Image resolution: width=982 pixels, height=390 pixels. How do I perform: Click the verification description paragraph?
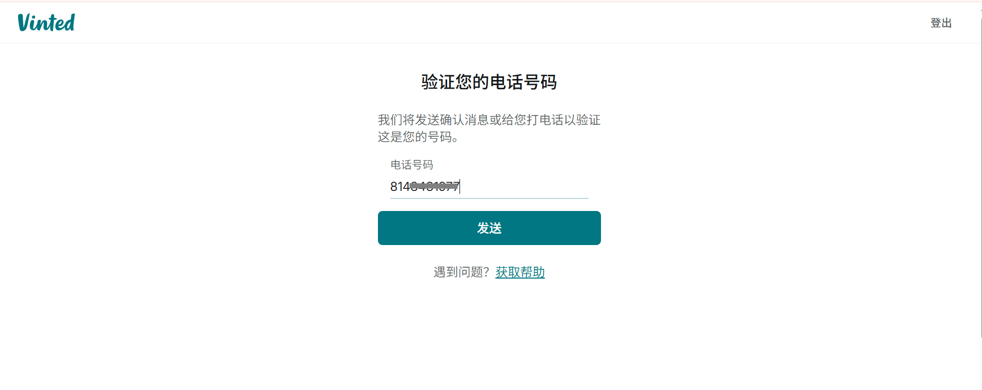pos(489,128)
